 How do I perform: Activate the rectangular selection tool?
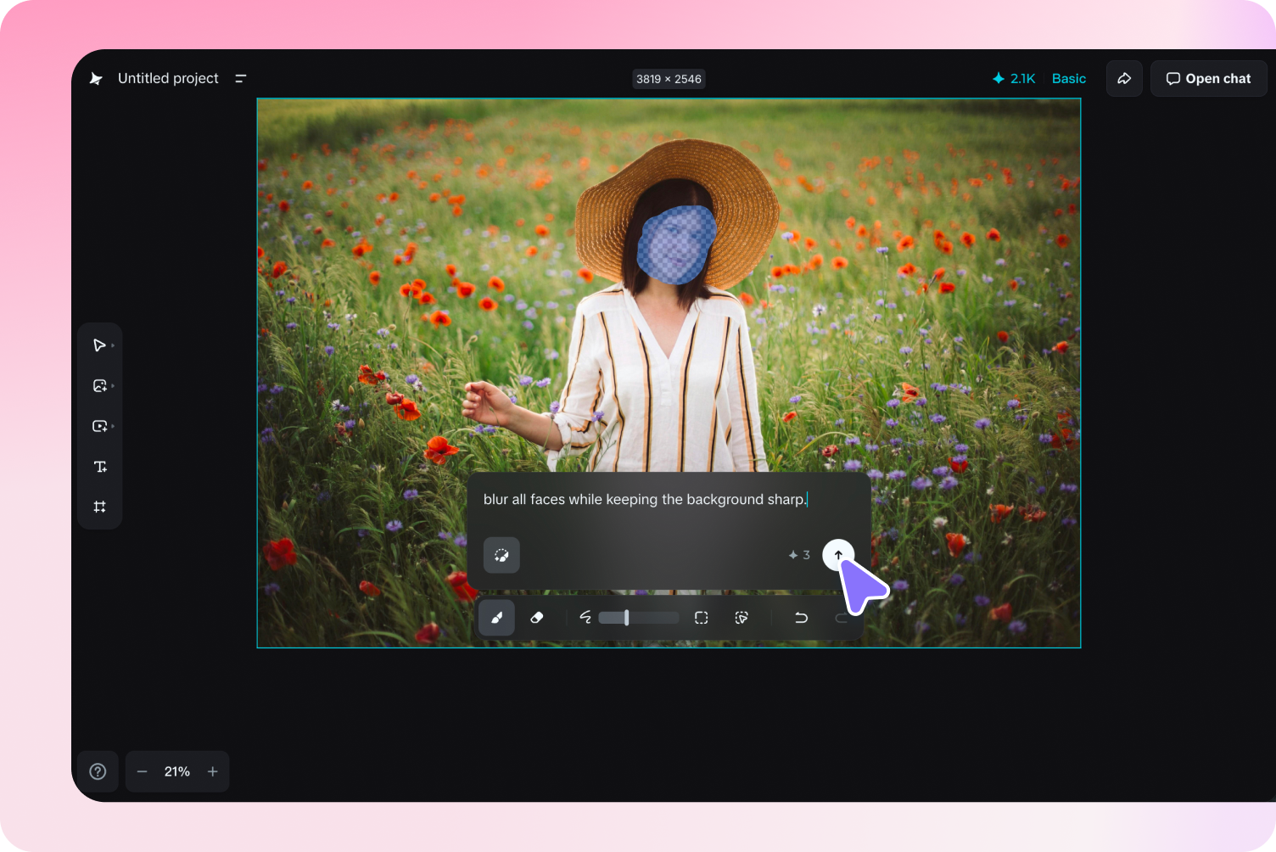click(x=701, y=617)
